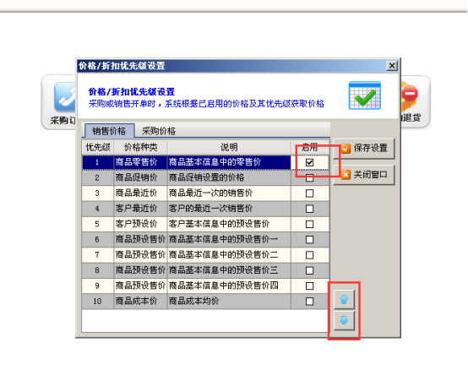Click the orange X icon on 关闭窗口
The image size is (468, 370).
pyautogui.click(x=346, y=175)
